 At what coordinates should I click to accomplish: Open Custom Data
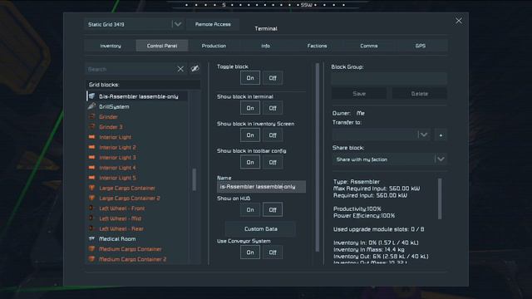pos(260,229)
